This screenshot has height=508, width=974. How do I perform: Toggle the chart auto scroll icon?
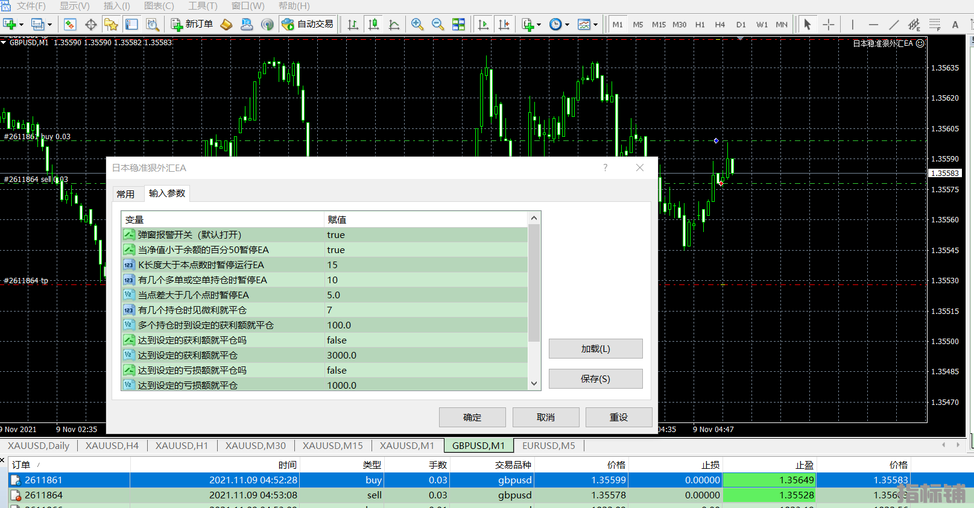coord(483,24)
